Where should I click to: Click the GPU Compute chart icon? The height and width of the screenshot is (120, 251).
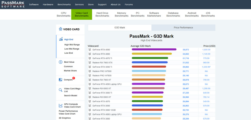[60, 105]
